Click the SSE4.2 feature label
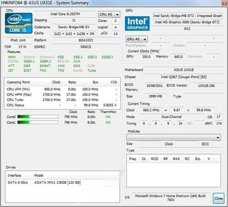The height and width of the screenshot is (207, 228). coord(45,61)
